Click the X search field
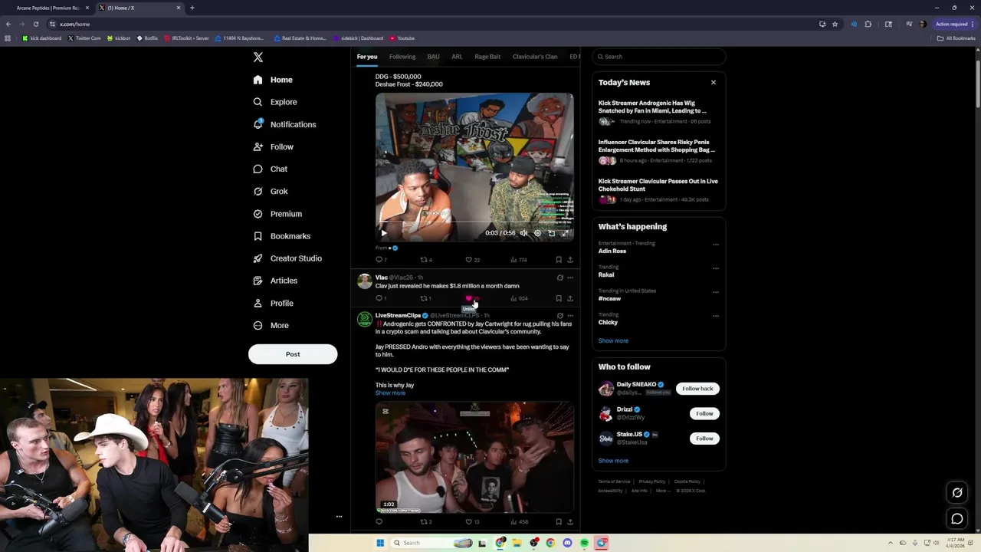 [x=658, y=57]
